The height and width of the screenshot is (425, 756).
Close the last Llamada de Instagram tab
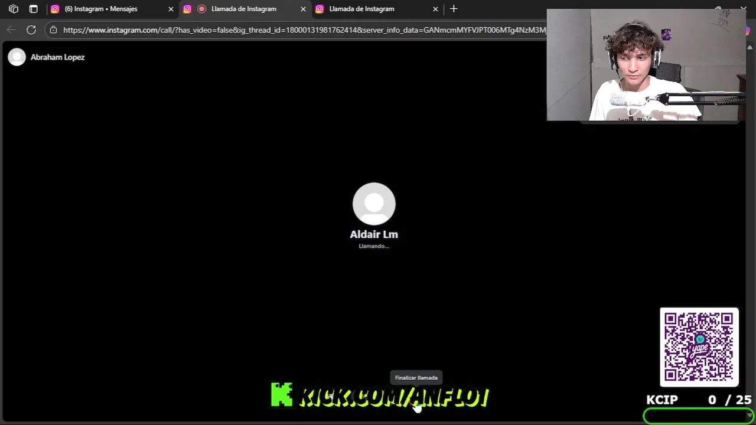tap(435, 9)
